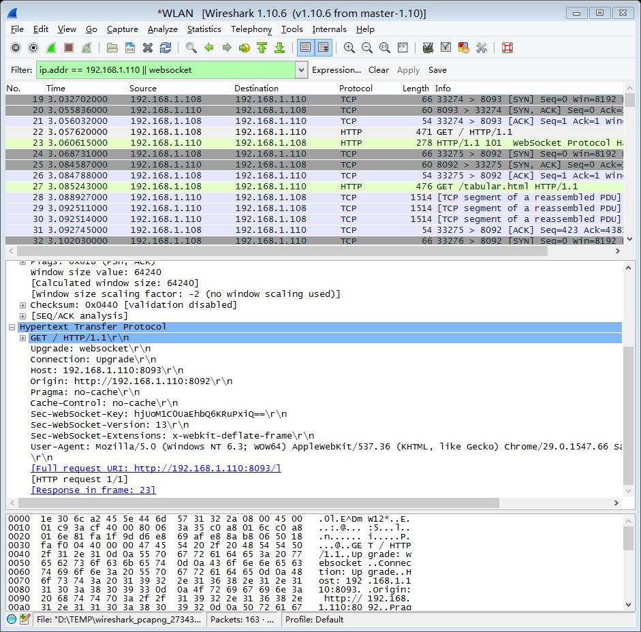This screenshot has height=632, width=641.
Task: Open capture options toolbar icon
Action: 33,48
